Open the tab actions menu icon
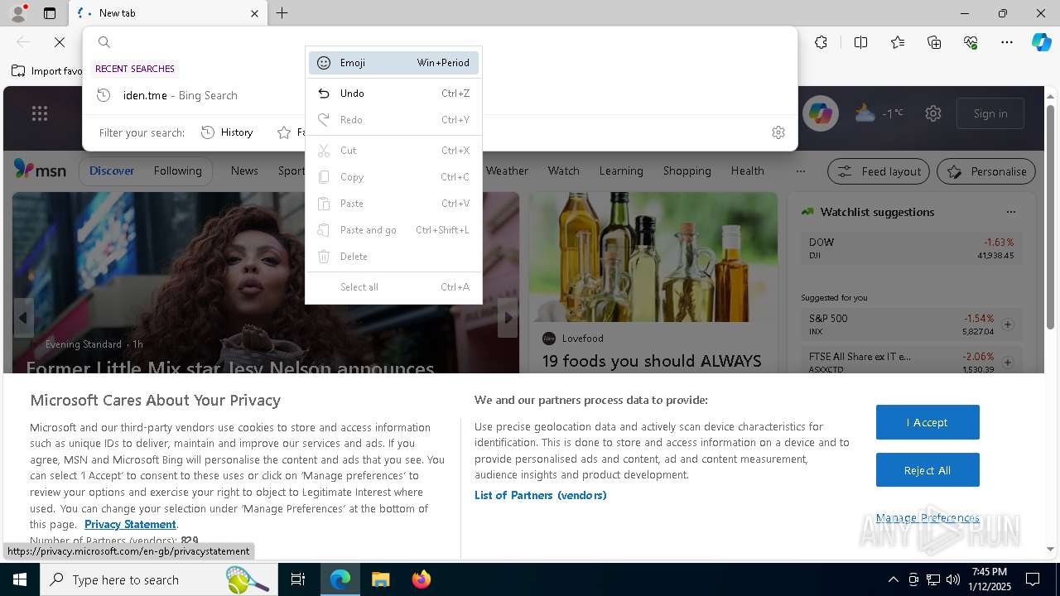The width and height of the screenshot is (1060, 596). click(x=50, y=13)
